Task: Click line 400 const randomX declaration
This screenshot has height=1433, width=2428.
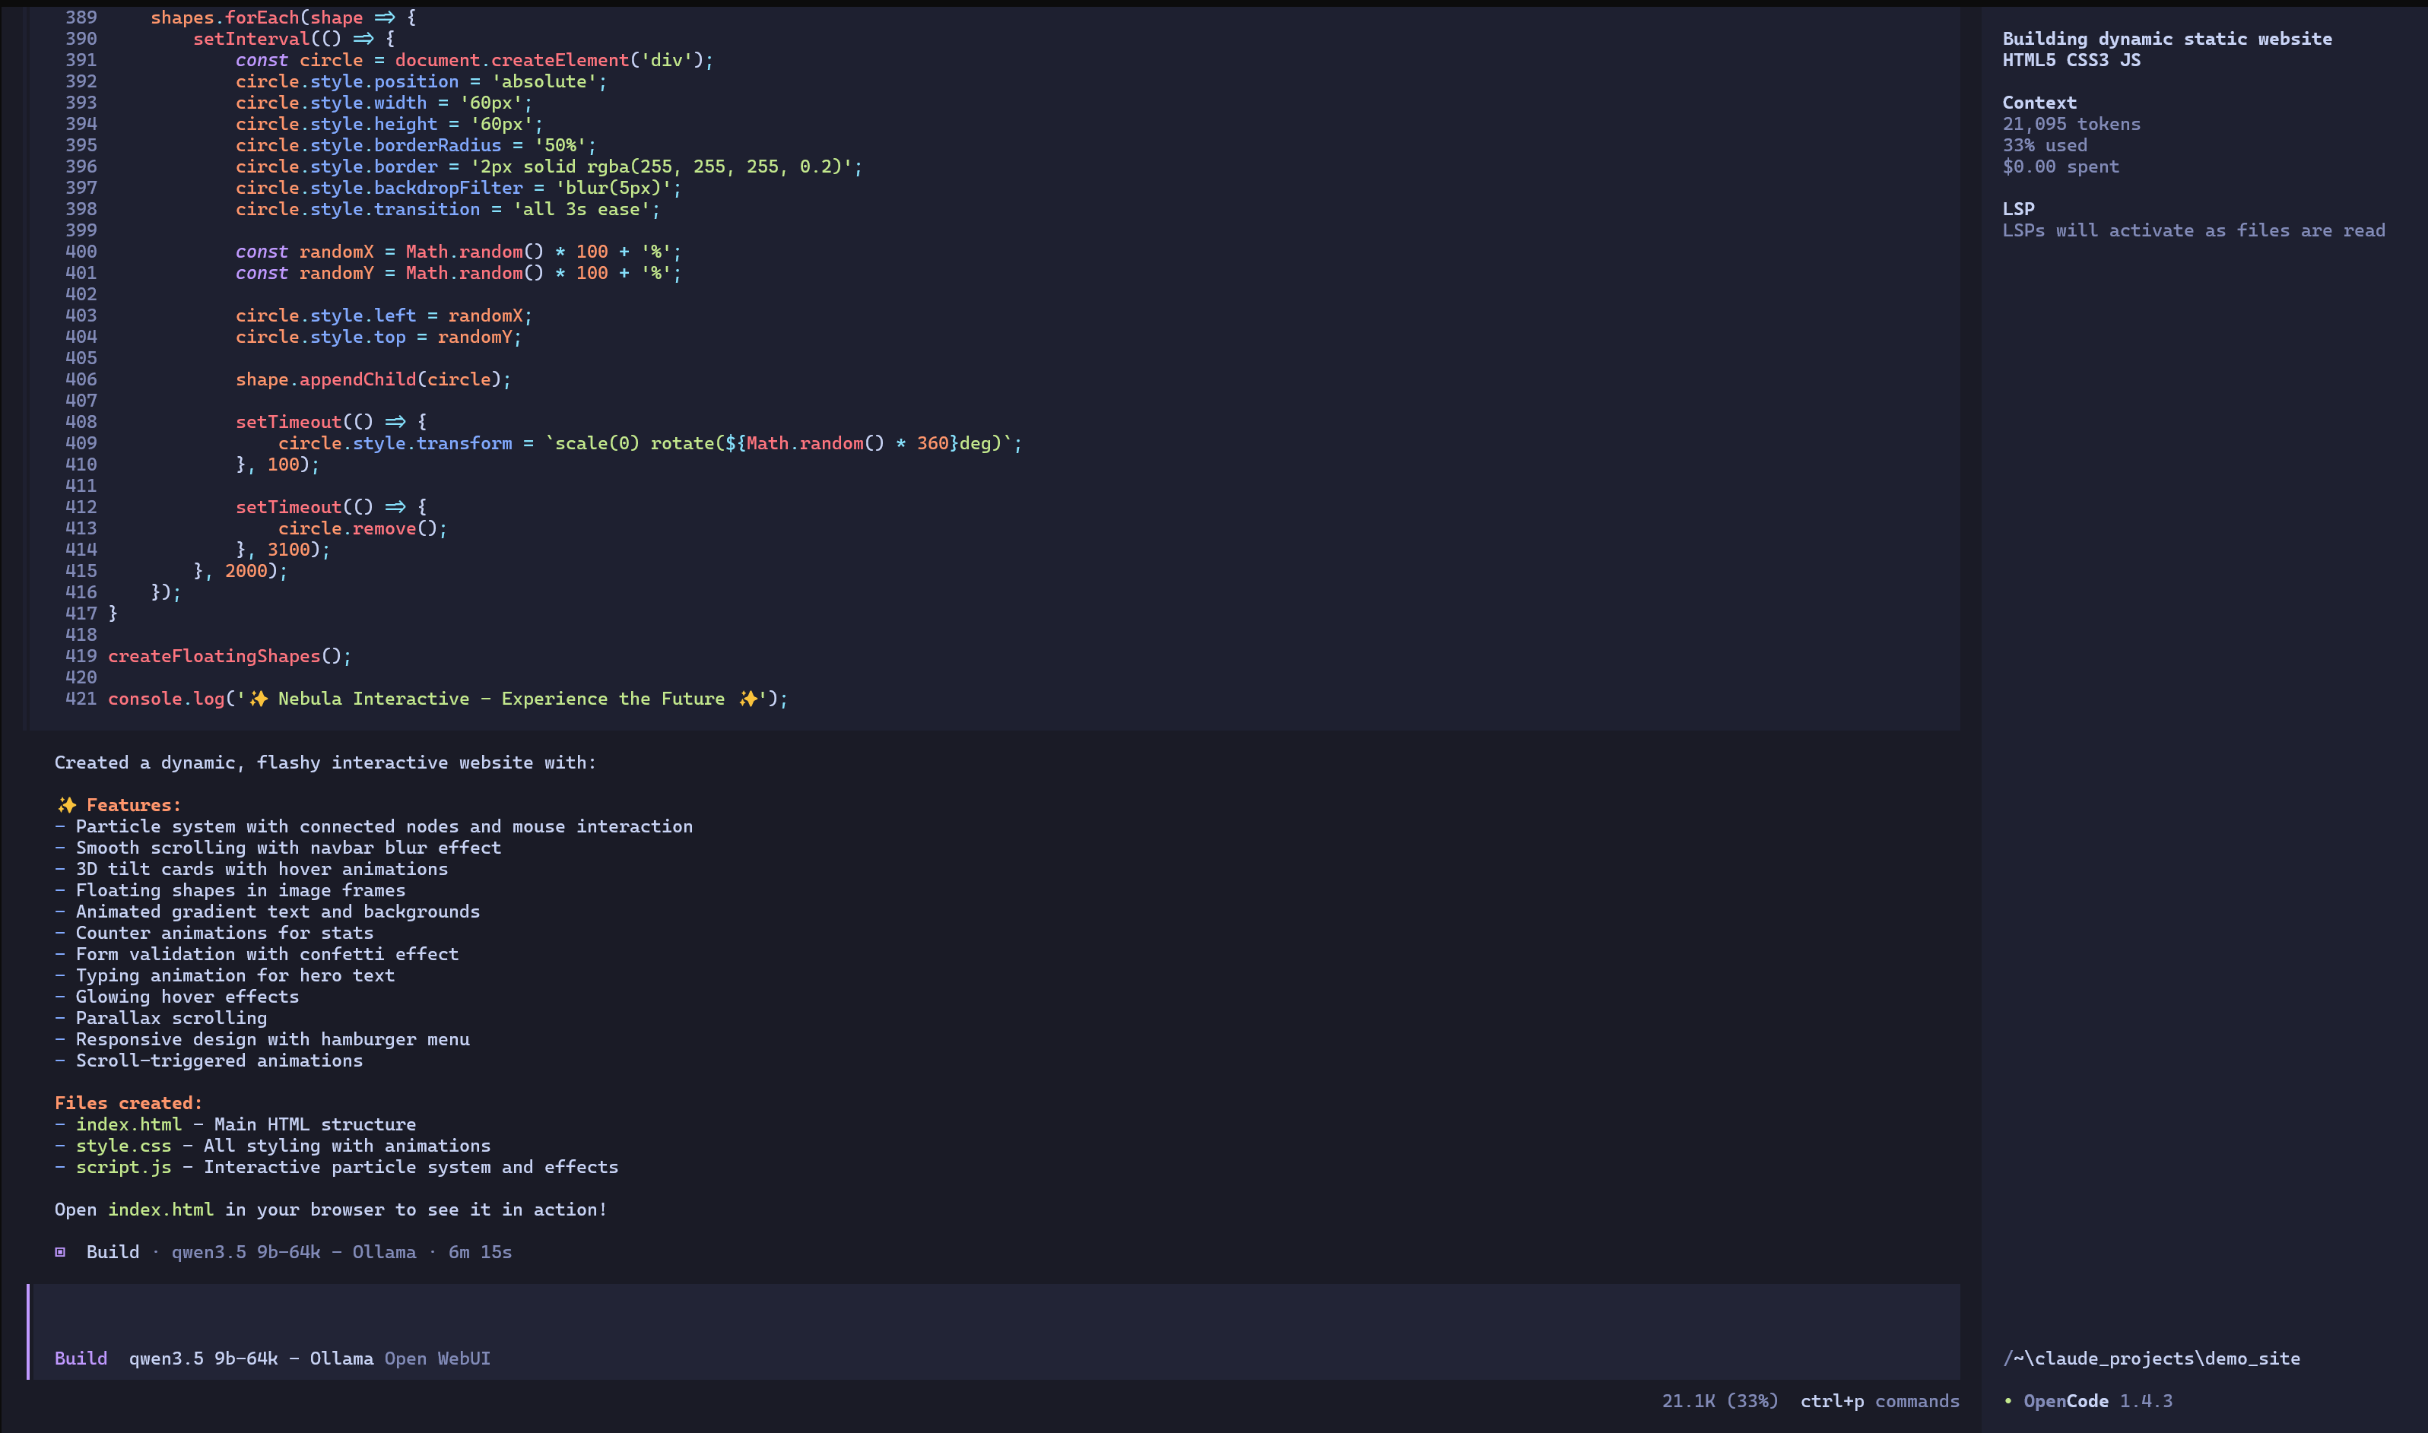Action: click(x=459, y=251)
